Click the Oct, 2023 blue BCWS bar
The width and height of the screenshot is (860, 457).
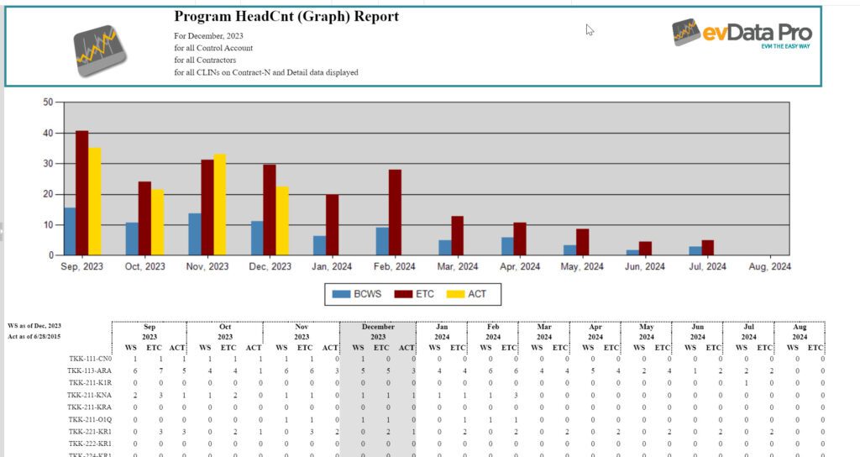pos(132,239)
